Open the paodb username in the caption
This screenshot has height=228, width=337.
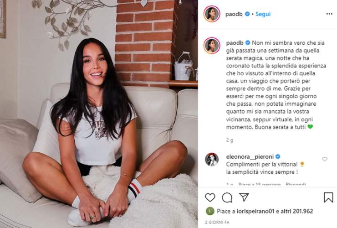(x=235, y=43)
